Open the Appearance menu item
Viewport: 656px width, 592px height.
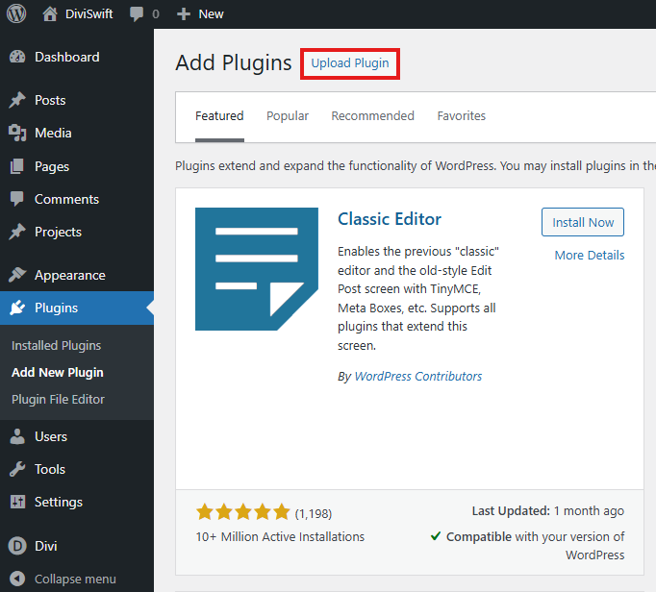70,275
